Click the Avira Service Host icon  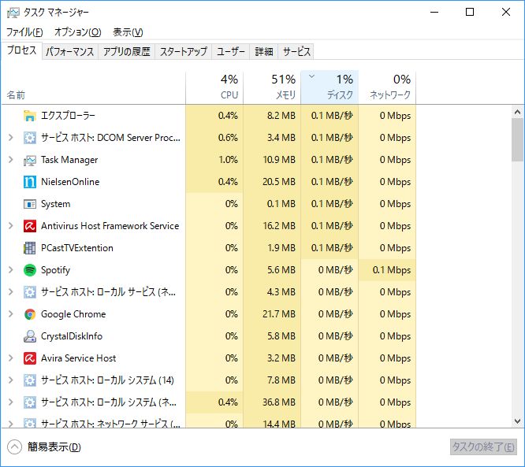30,358
